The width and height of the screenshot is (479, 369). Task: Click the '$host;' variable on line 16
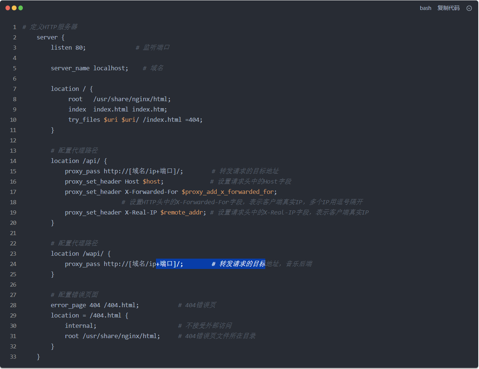pyautogui.click(x=153, y=181)
